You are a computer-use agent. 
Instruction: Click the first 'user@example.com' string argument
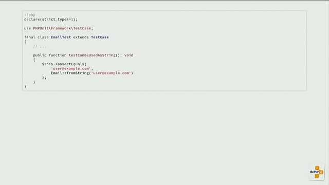71,68
